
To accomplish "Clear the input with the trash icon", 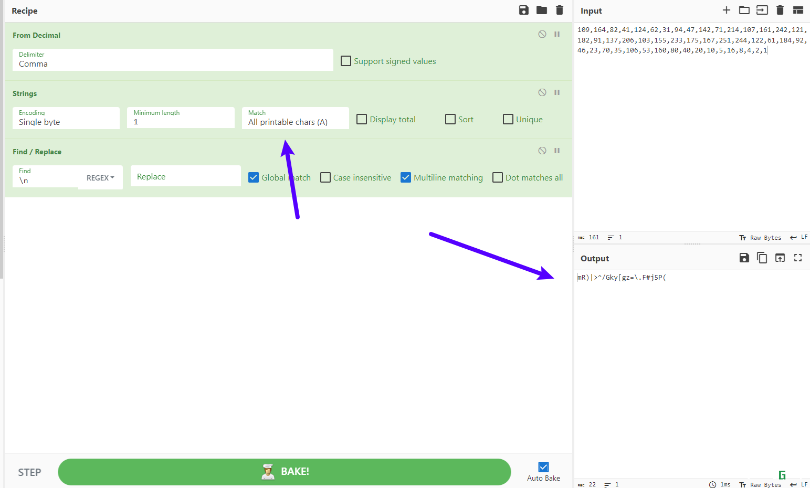I will click(780, 10).
